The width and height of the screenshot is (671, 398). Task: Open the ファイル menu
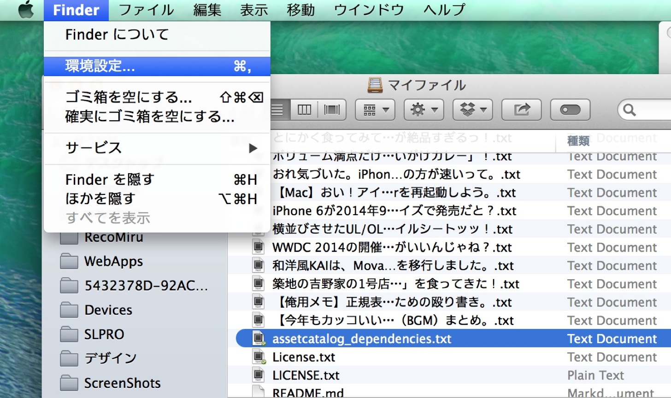coord(146,10)
